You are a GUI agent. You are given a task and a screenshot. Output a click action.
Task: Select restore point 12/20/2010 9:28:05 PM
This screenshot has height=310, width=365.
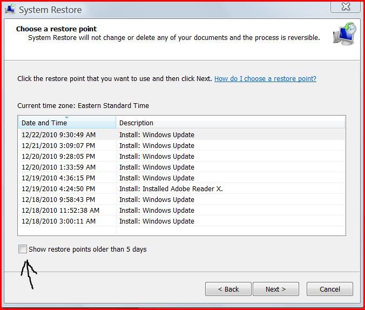(181, 156)
